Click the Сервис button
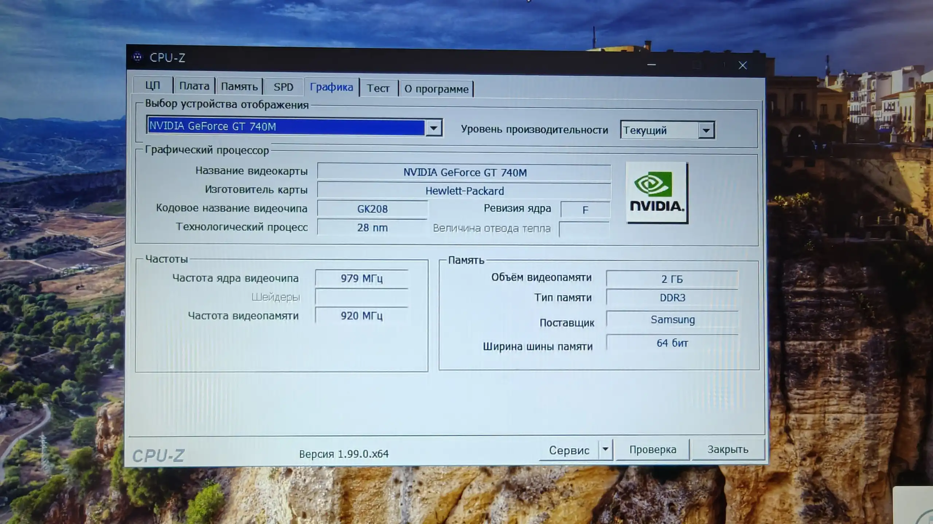This screenshot has height=524, width=933. tap(570, 450)
